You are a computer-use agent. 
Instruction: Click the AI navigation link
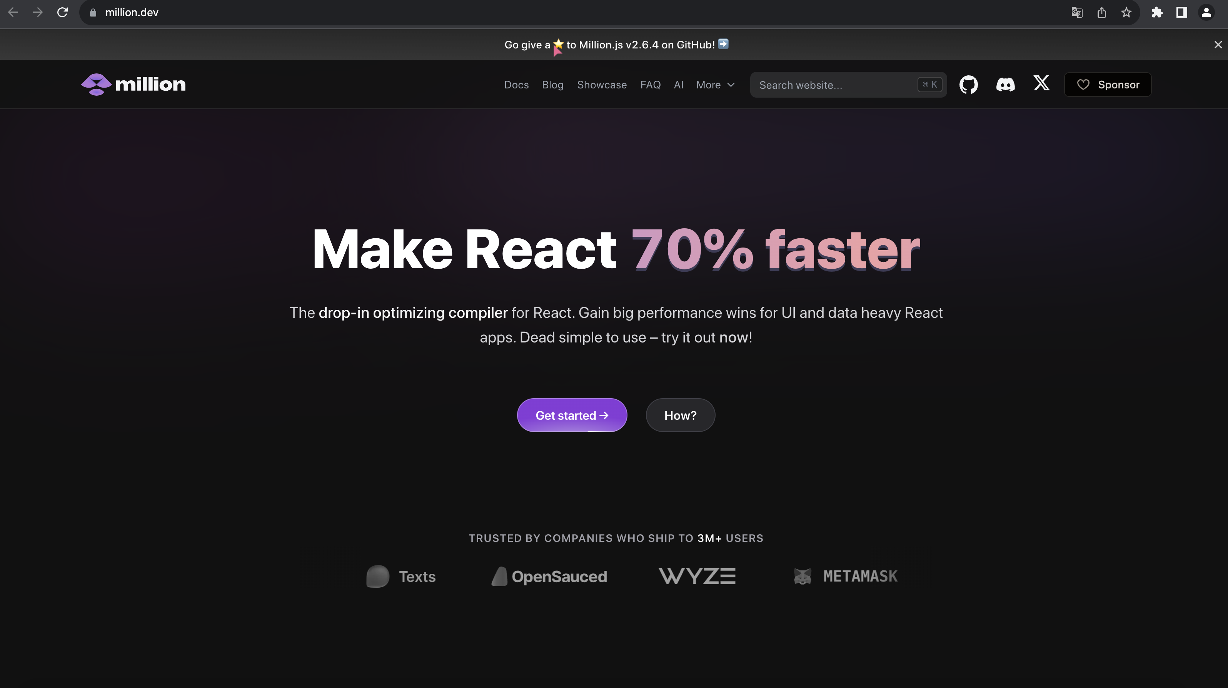(678, 84)
